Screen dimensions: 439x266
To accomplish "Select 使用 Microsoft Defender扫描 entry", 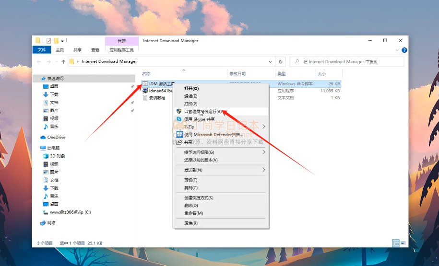I will 221,135.
